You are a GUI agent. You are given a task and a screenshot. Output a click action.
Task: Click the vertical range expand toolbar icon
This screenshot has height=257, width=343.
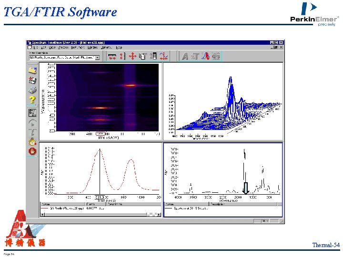coord(122,56)
